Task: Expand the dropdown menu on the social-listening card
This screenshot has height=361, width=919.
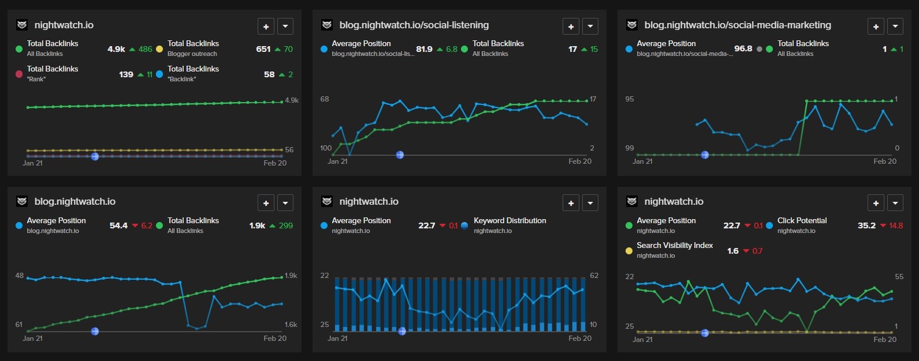Action: pyautogui.click(x=590, y=27)
